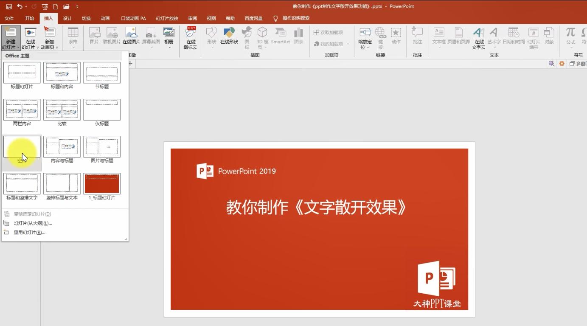This screenshot has height=326, width=587.
Task: Open the 口袋动画 PA tab
Action: pyautogui.click(x=133, y=18)
